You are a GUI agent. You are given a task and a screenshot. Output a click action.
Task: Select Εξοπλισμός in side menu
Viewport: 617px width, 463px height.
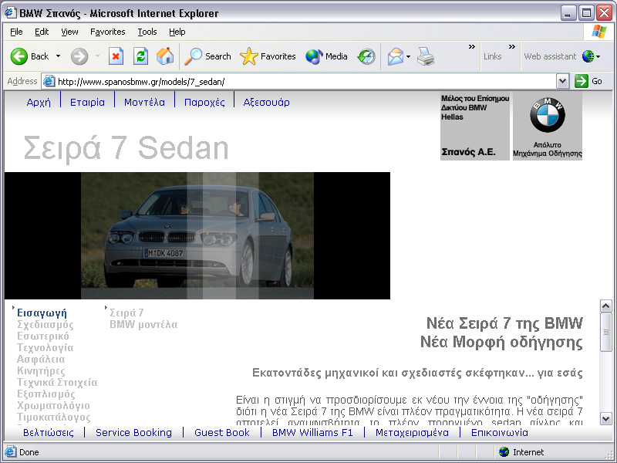[x=46, y=394]
